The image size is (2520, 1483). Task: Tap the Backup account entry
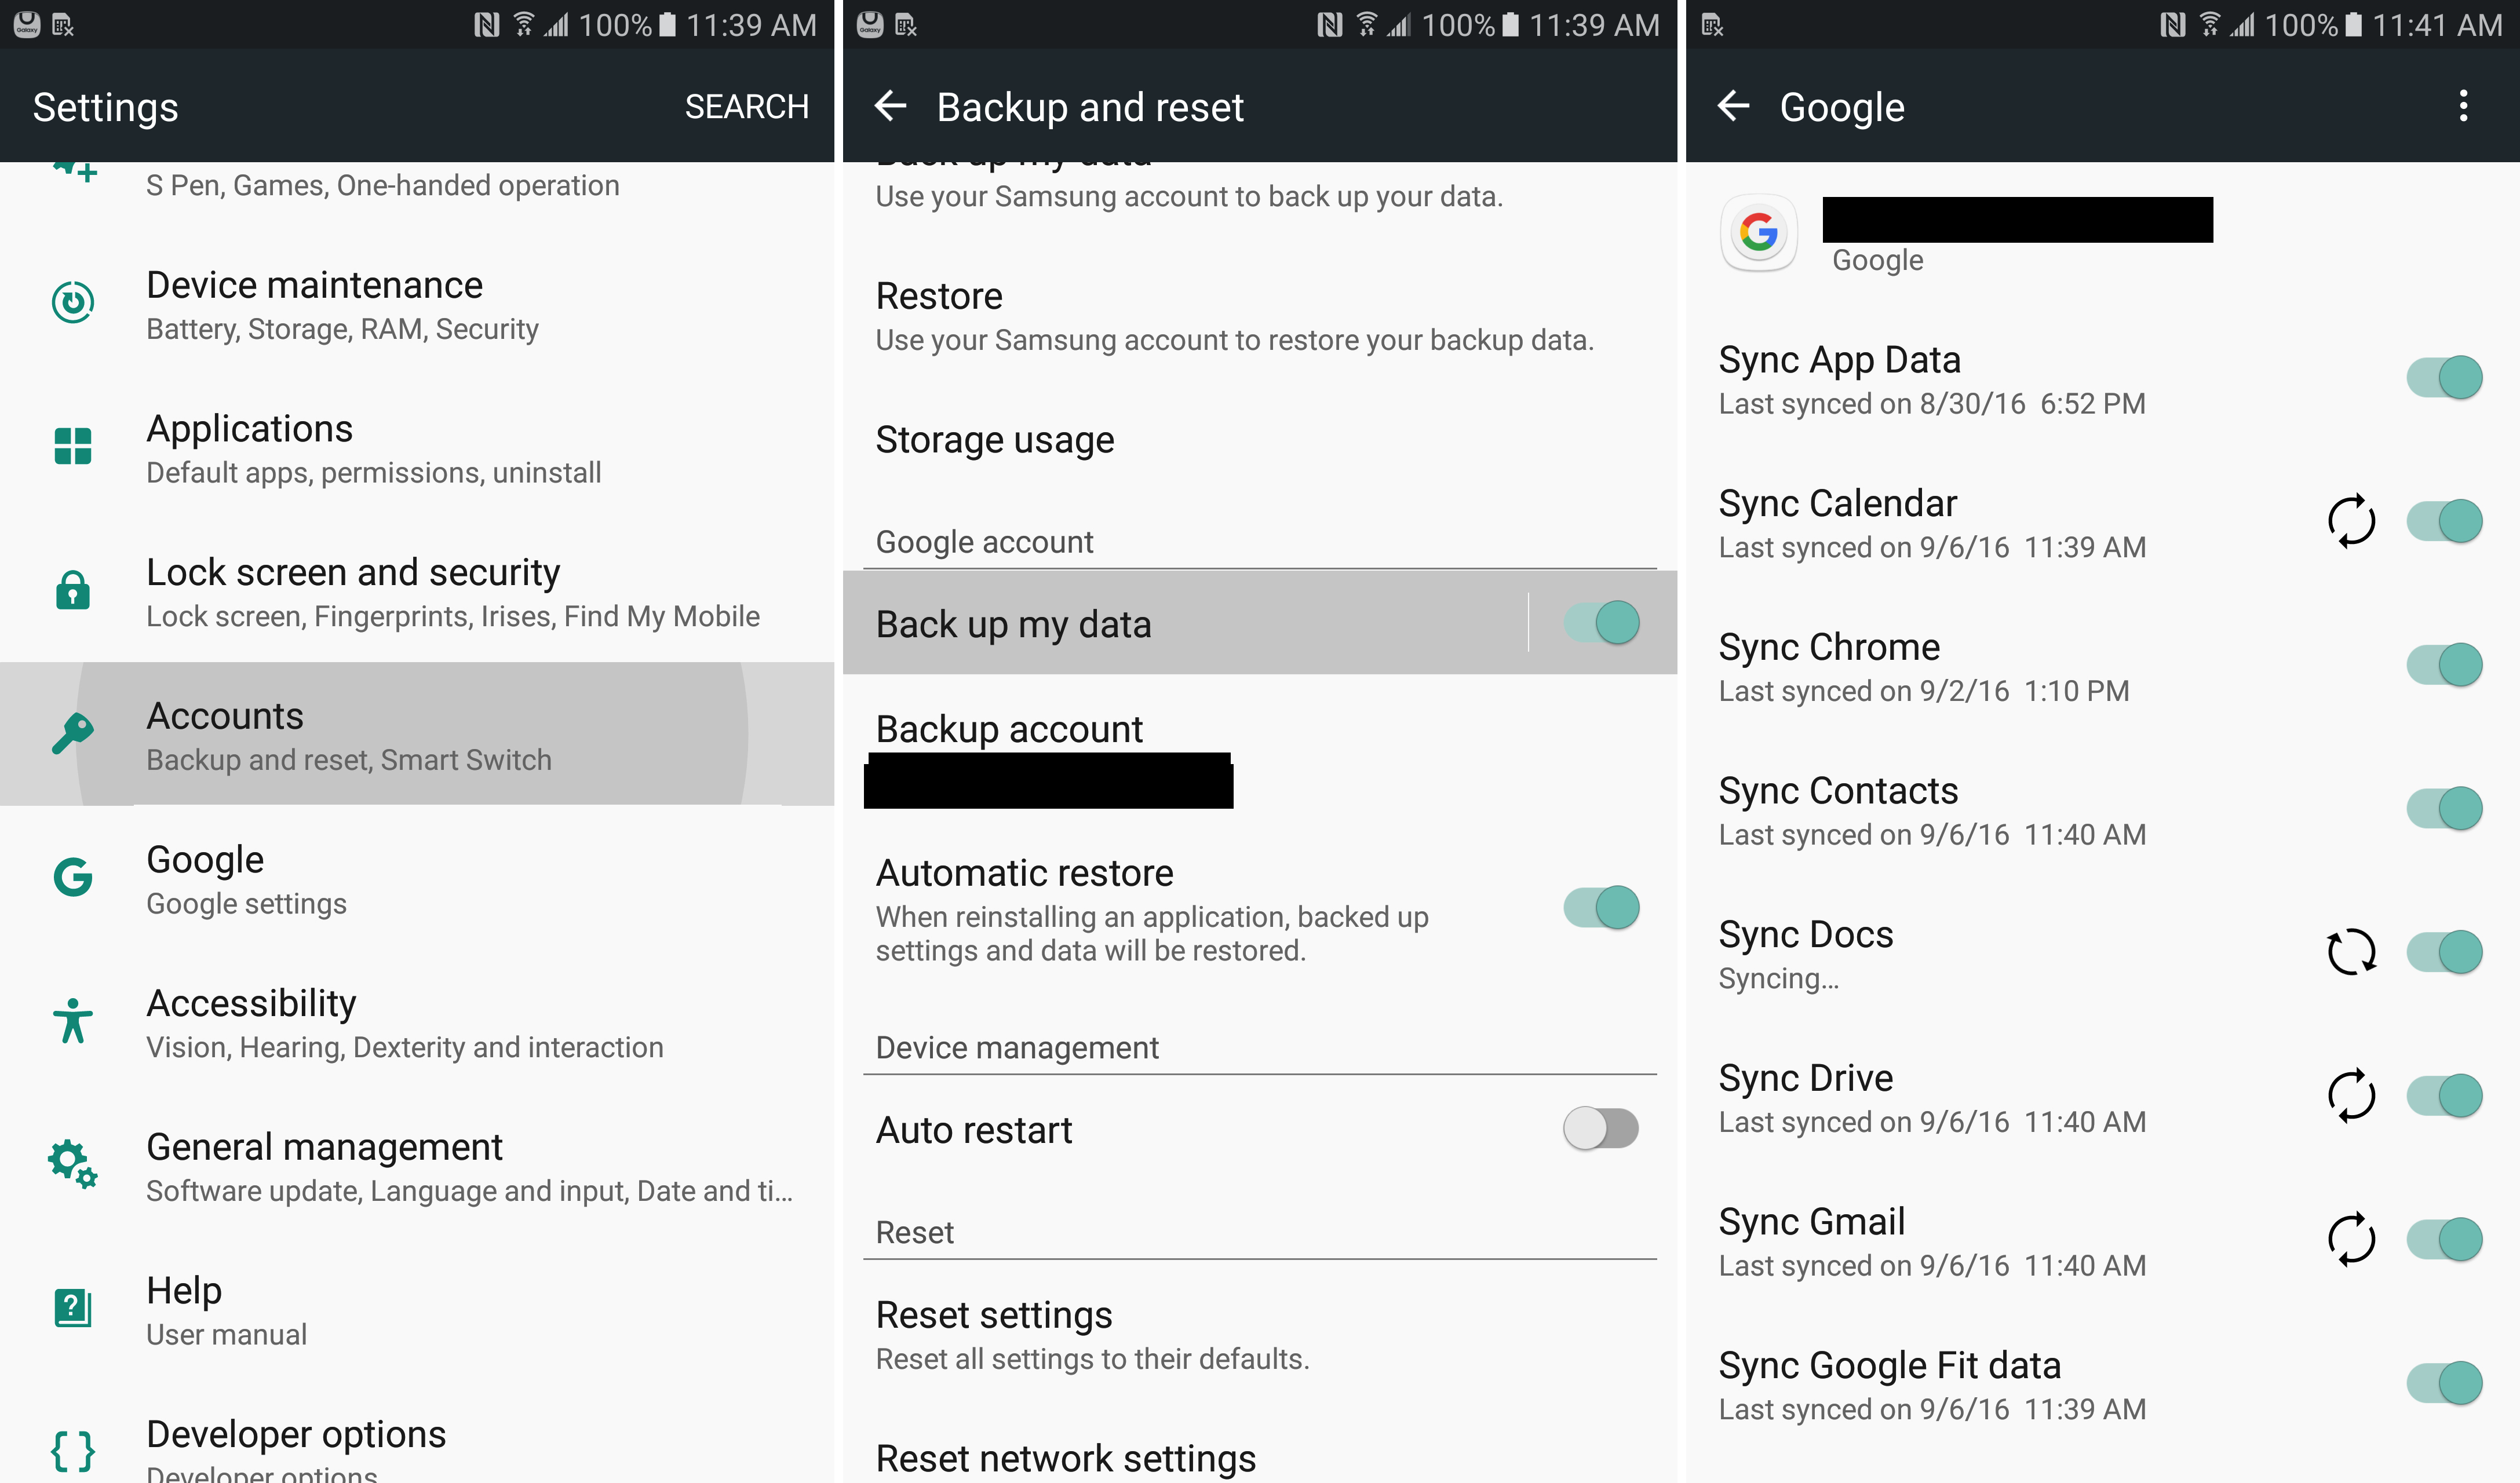click(x=1260, y=757)
